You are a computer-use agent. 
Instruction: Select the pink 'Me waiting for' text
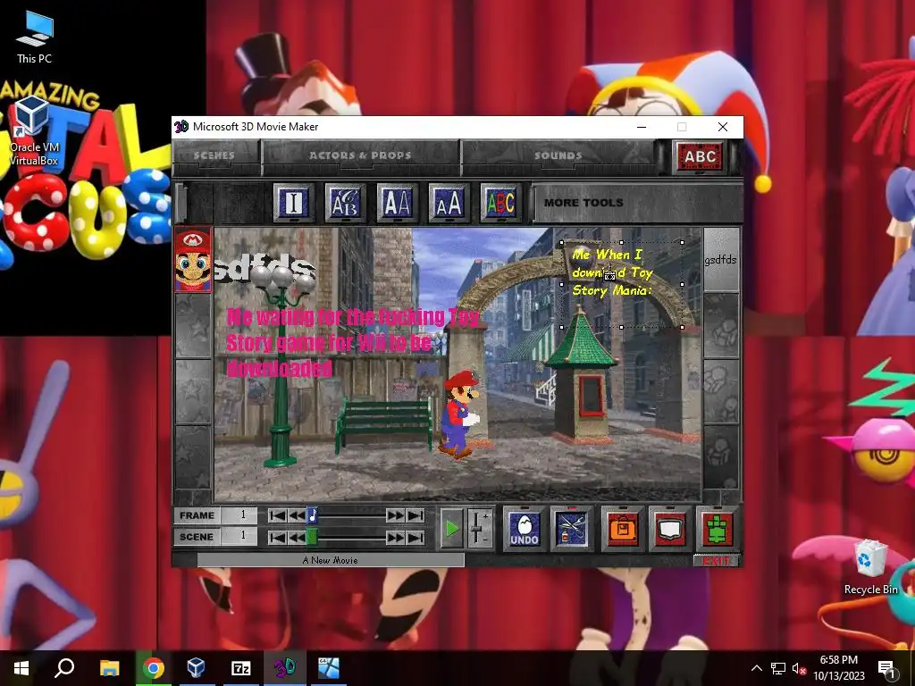tap(352, 342)
